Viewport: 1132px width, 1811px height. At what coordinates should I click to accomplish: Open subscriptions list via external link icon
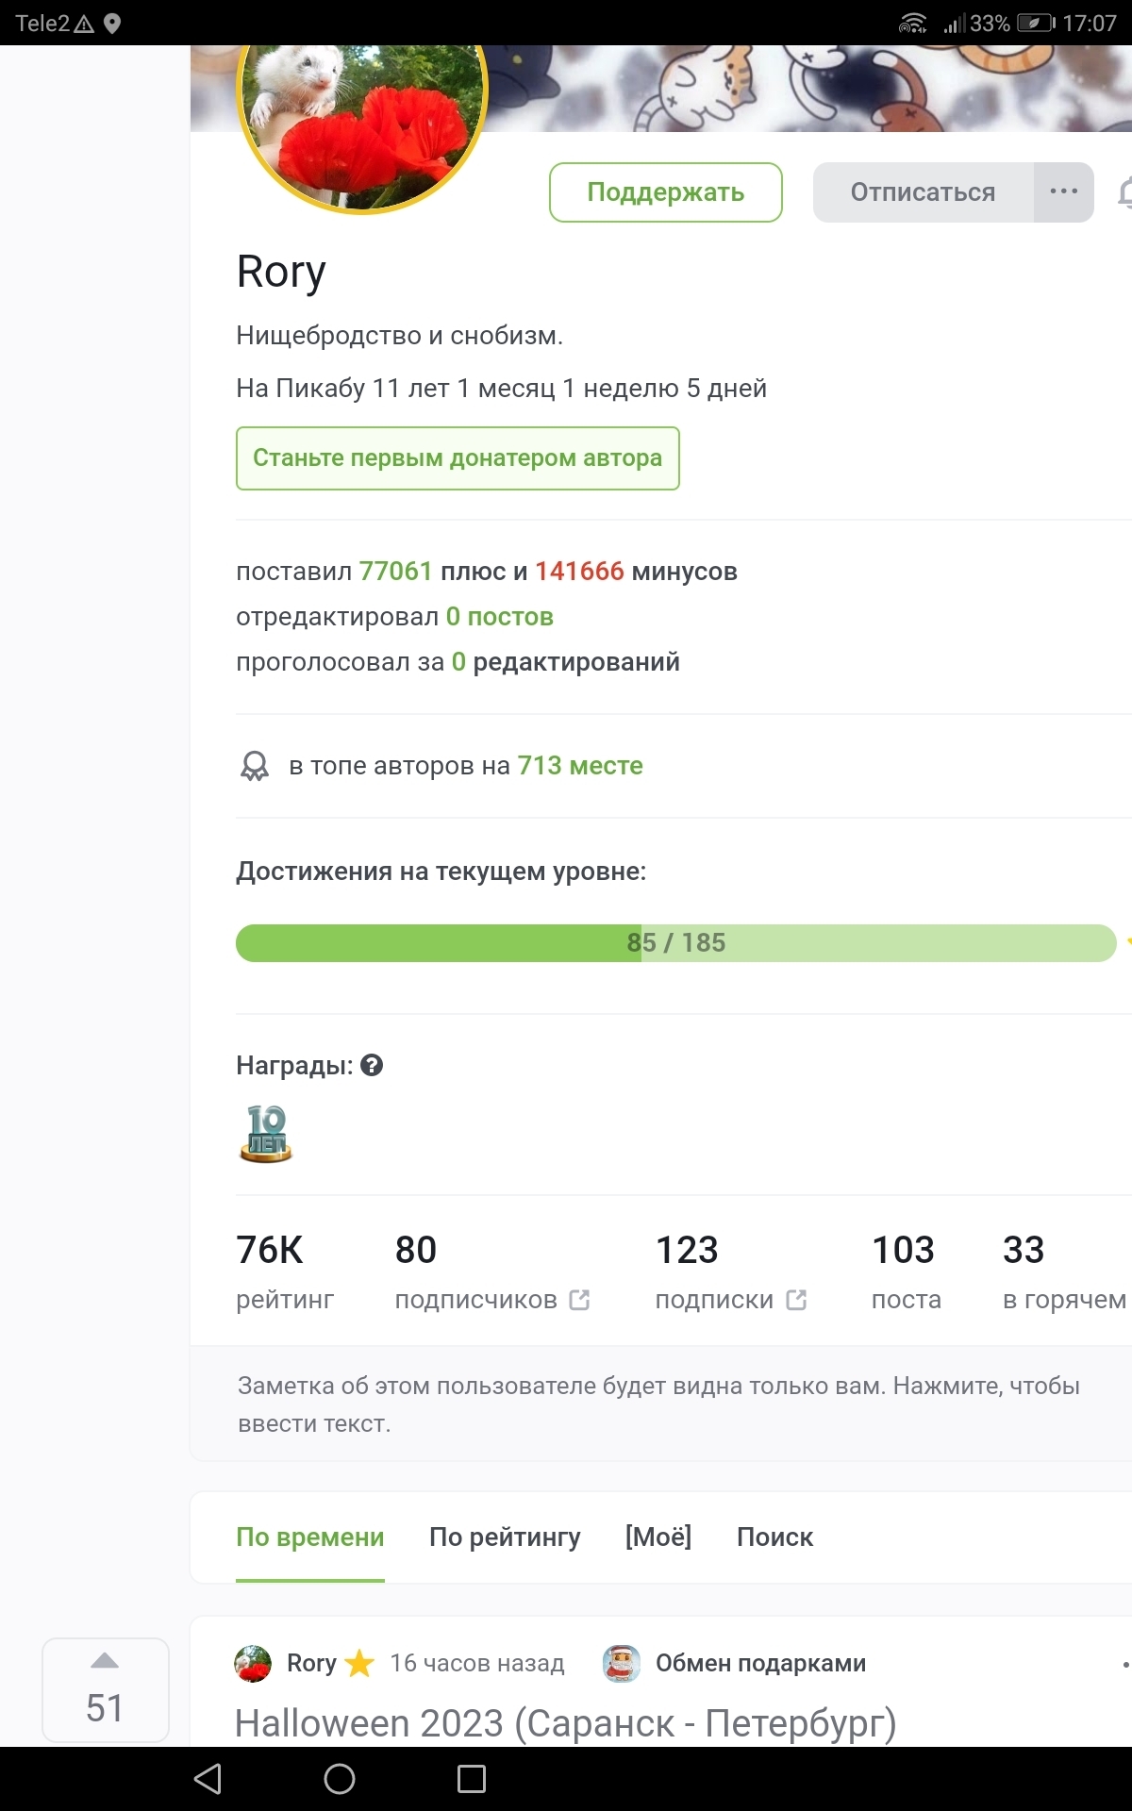pos(796,1300)
